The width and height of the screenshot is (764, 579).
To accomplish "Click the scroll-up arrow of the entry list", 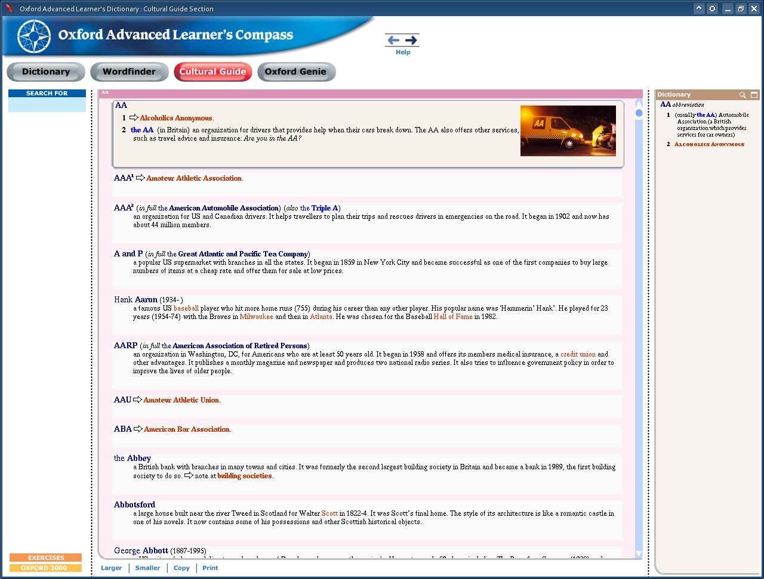I will [x=639, y=103].
